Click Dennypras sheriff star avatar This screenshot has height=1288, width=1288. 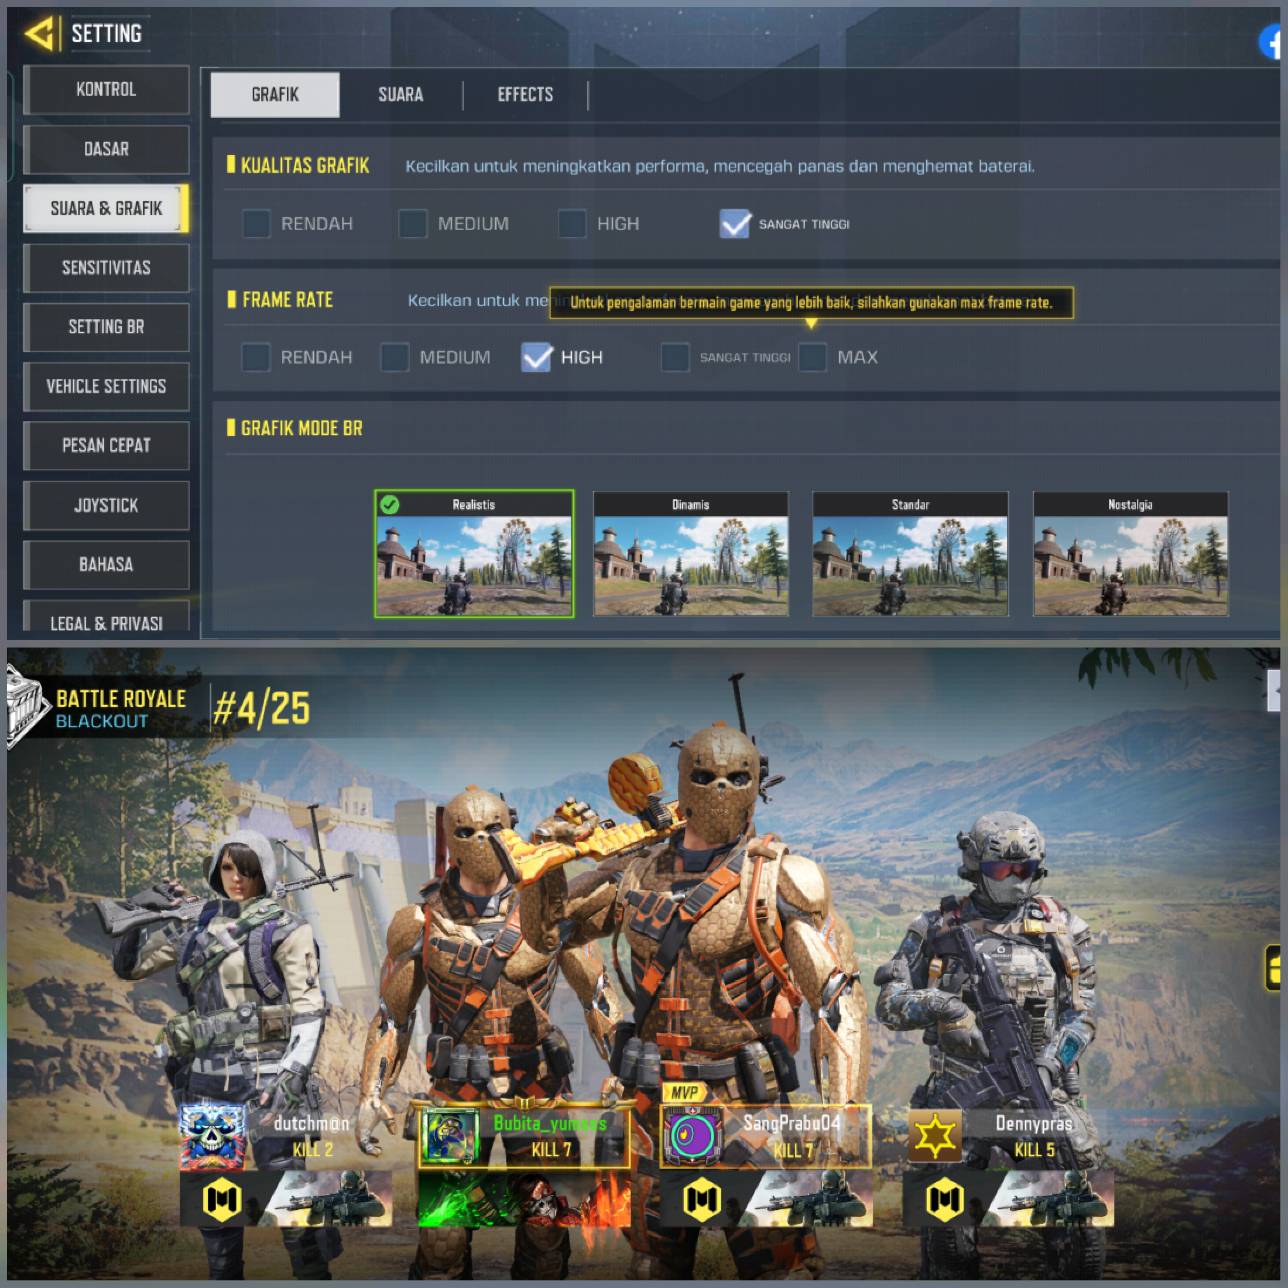[x=934, y=1135]
